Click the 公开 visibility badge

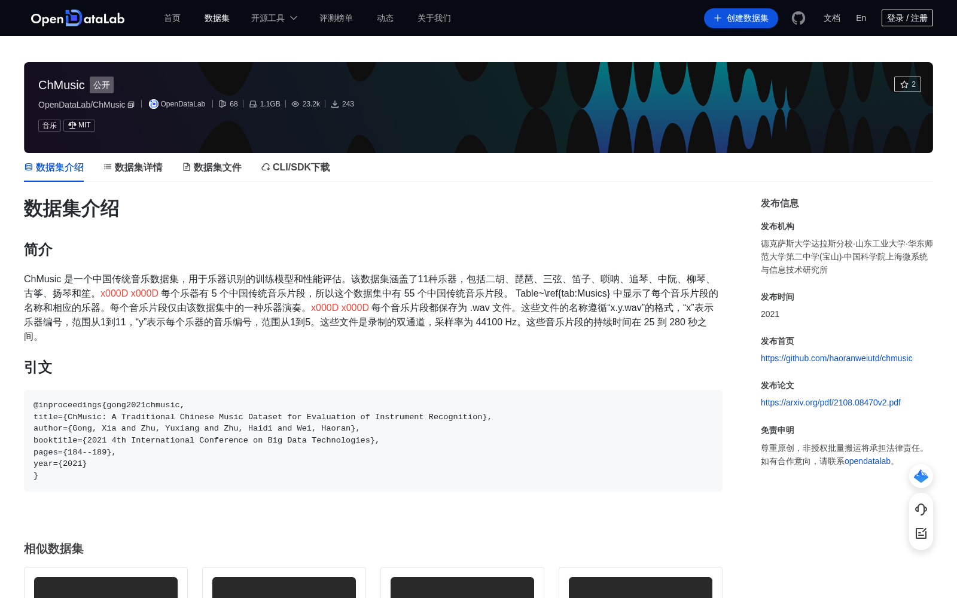pyautogui.click(x=102, y=85)
